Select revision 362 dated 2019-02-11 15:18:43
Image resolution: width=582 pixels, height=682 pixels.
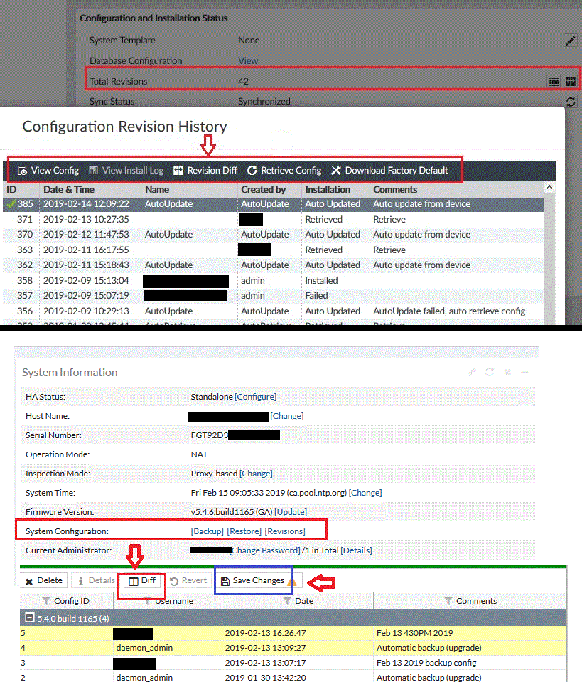[x=273, y=265]
